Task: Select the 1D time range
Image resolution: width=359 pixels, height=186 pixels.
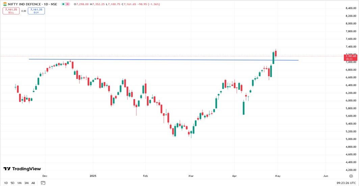Action: coord(6,183)
